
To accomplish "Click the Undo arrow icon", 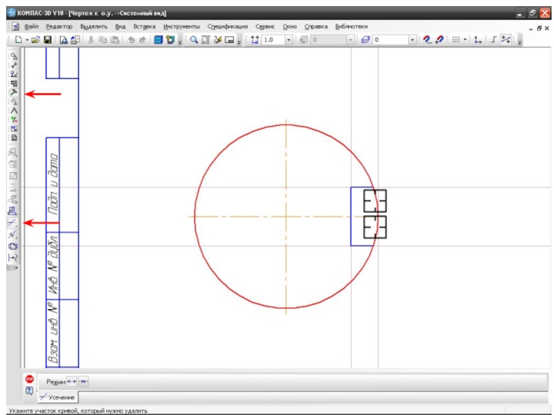I will [132, 41].
